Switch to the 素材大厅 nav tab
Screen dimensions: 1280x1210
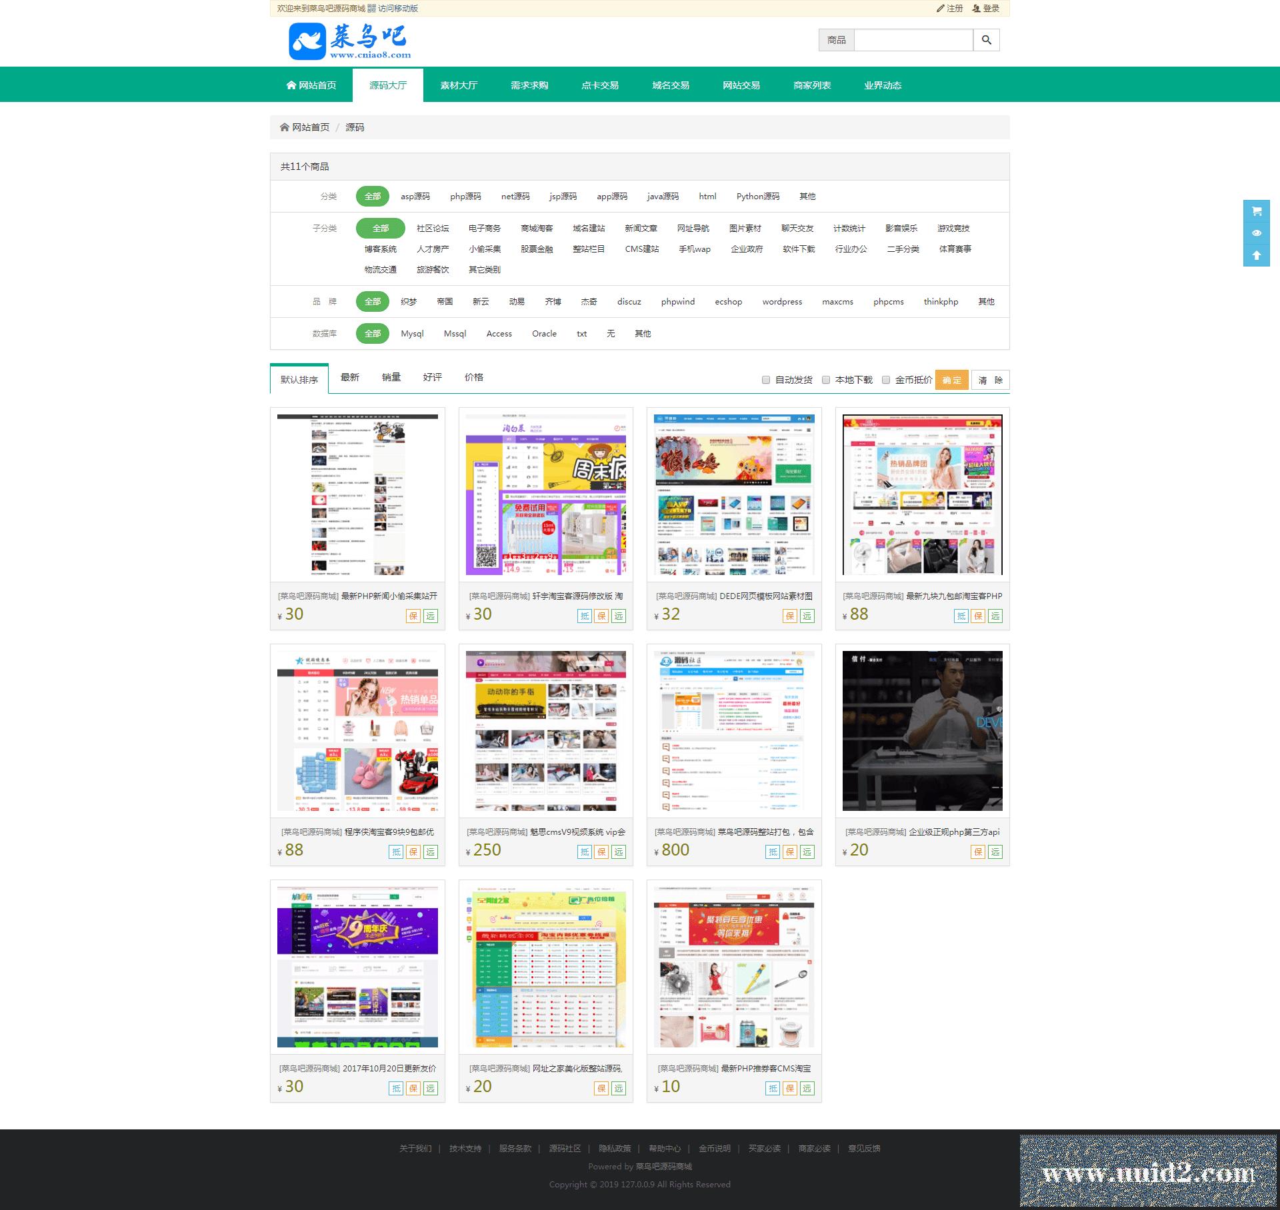click(x=459, y=85)
